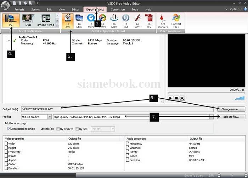Click the Change name button
Viewport: 248px width, 178px height.
(231, 109)
